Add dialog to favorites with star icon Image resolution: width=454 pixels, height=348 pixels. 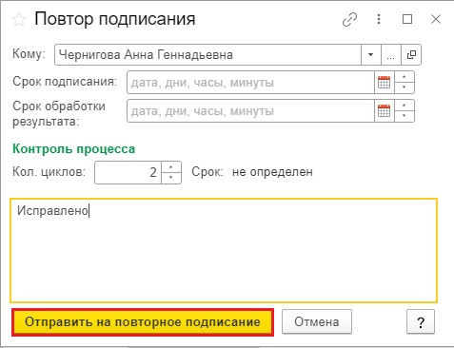19,20
